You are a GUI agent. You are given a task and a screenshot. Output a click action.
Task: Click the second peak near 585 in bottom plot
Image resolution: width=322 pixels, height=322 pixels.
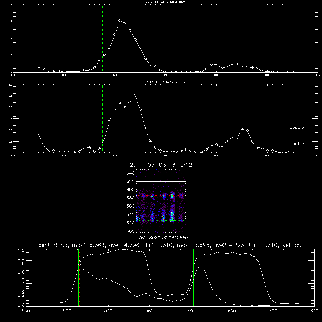pos(201,266)
